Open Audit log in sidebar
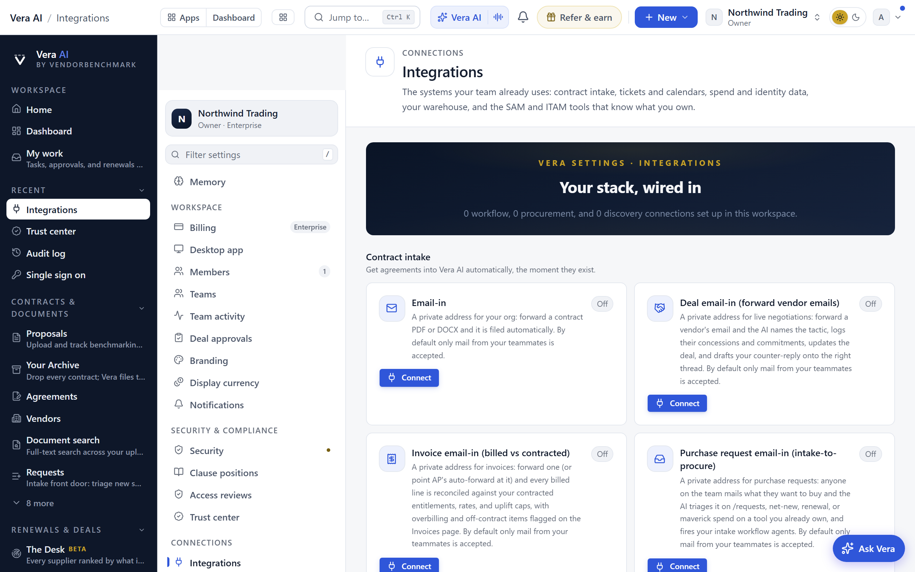915x572 pixels. [78, 253]
